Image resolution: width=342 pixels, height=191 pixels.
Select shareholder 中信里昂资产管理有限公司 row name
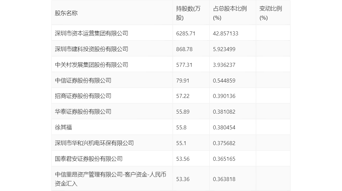point(111,179)
